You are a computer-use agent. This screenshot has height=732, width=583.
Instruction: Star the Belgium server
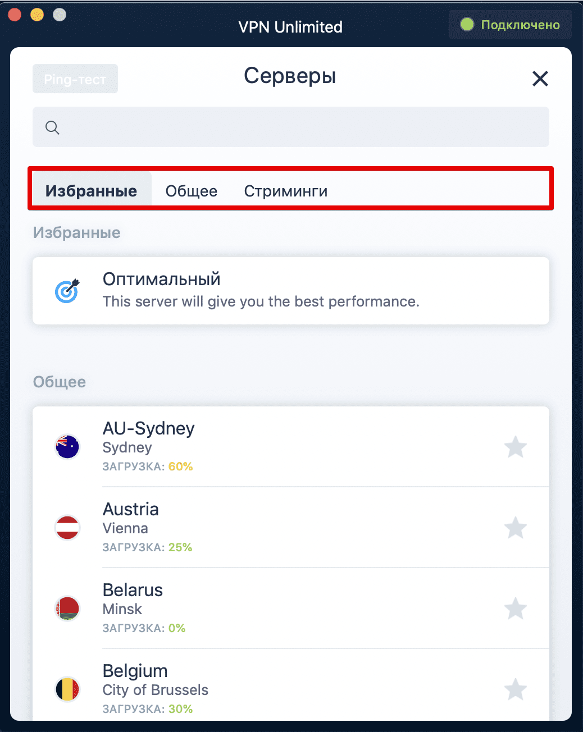pos(515,689)
